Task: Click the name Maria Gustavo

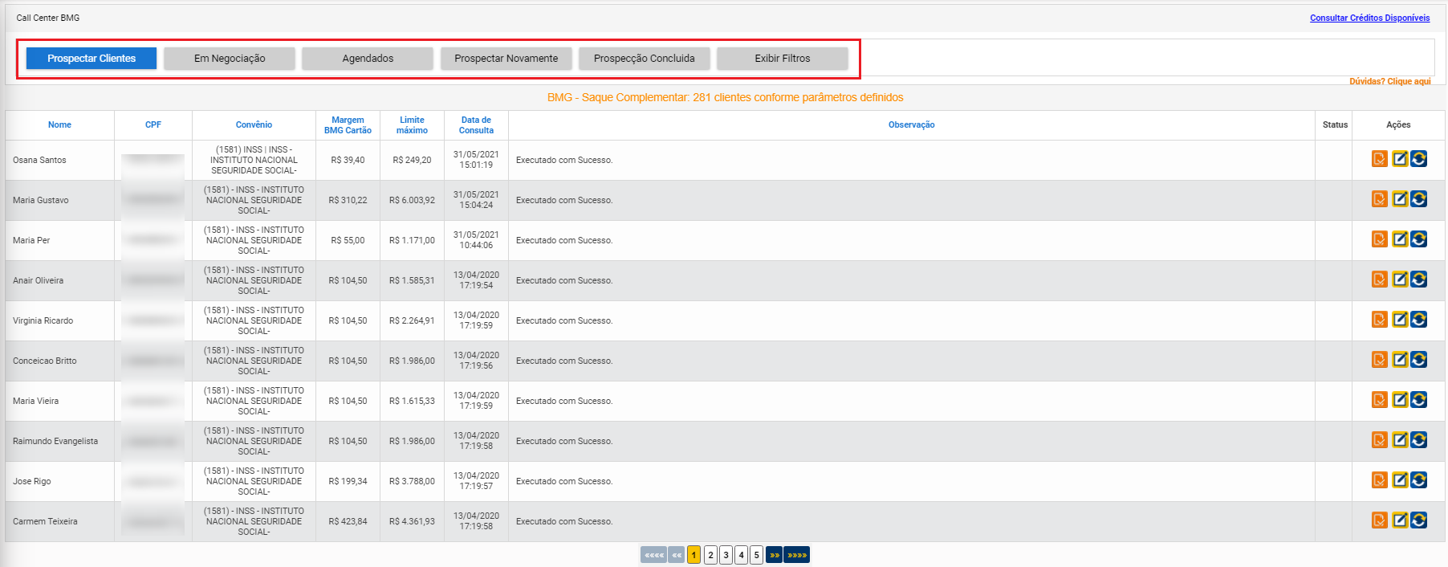Action: (41, 200)
